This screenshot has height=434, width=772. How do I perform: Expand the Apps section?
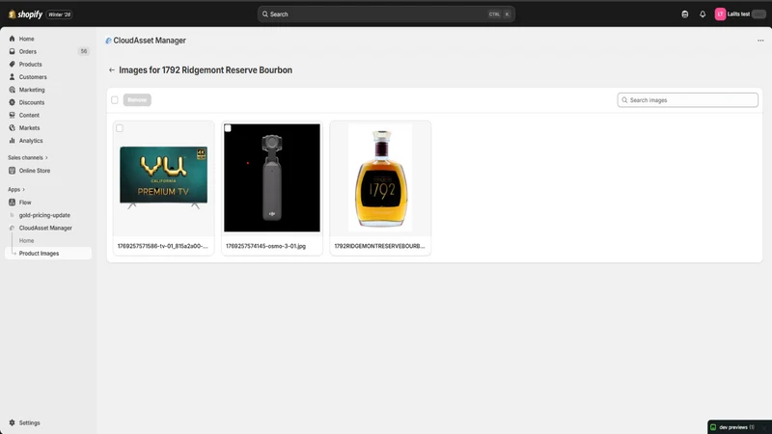click(16, 189)
